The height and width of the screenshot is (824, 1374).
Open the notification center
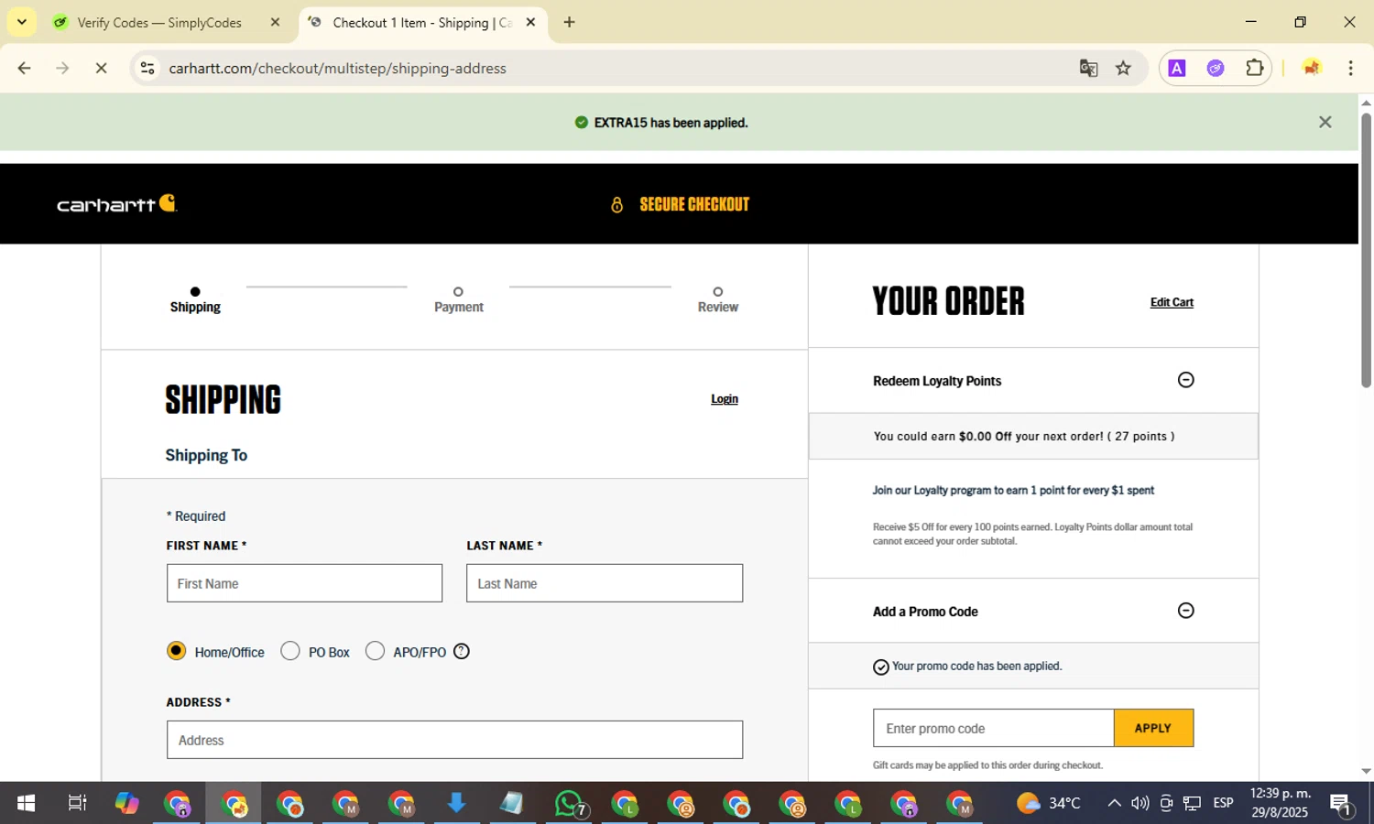point(1341,804)
